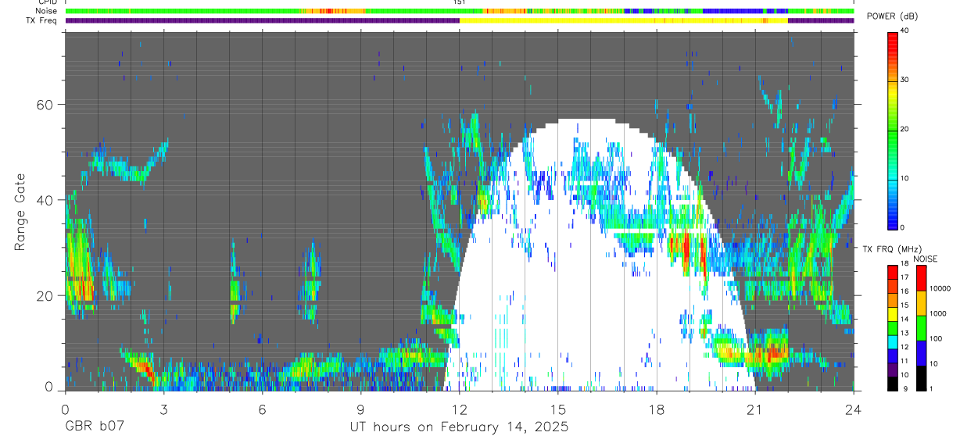The image size is (960, 443).
Task: Click the Range Gate axis title
Action: (x=20, y=211)
